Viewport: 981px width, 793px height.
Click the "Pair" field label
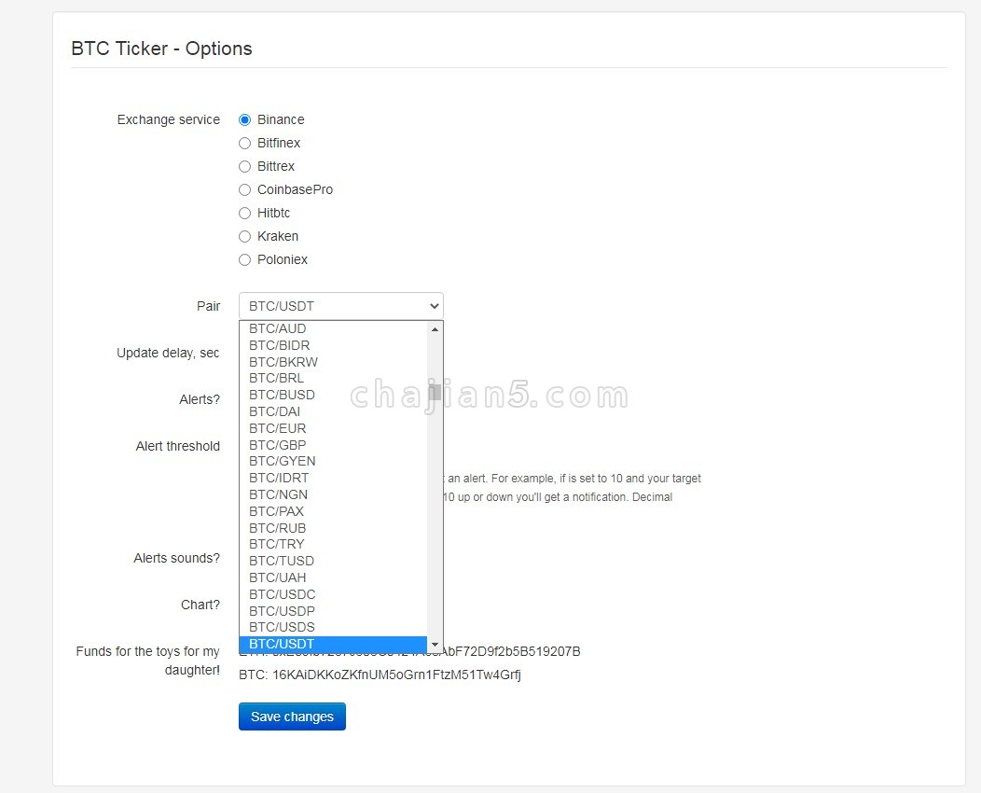(208, 306)
